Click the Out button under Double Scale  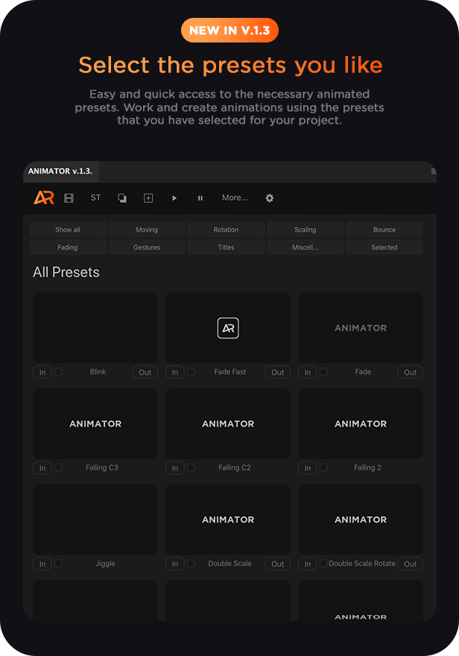point(277,564)
